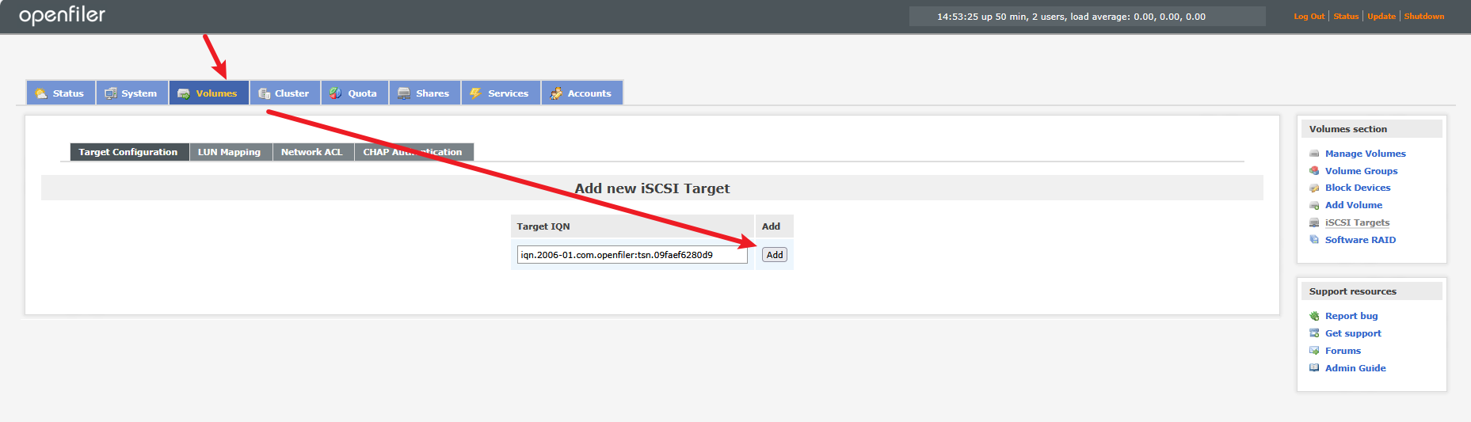Open the Status main tab
This screenshot has height=422, width=1471.
[x=61, y=93]
